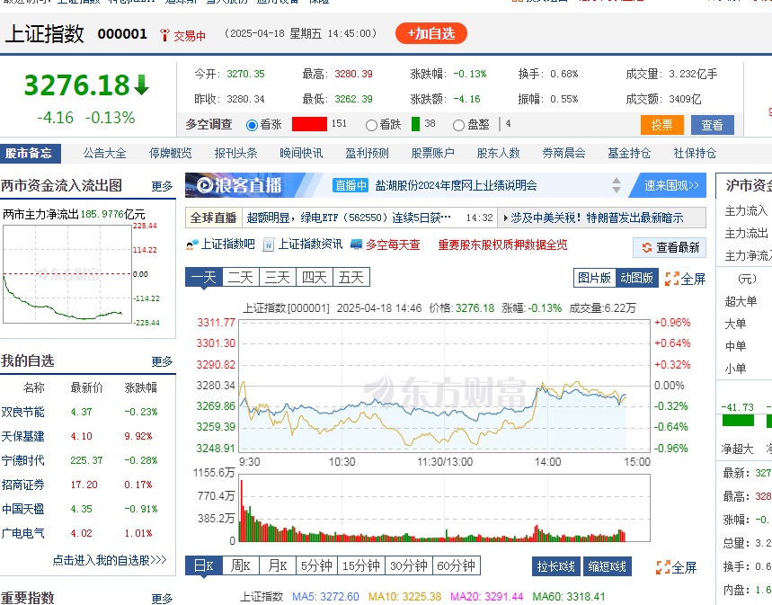
Task: Select the 周K chart tab
Action: coord(240,566)
